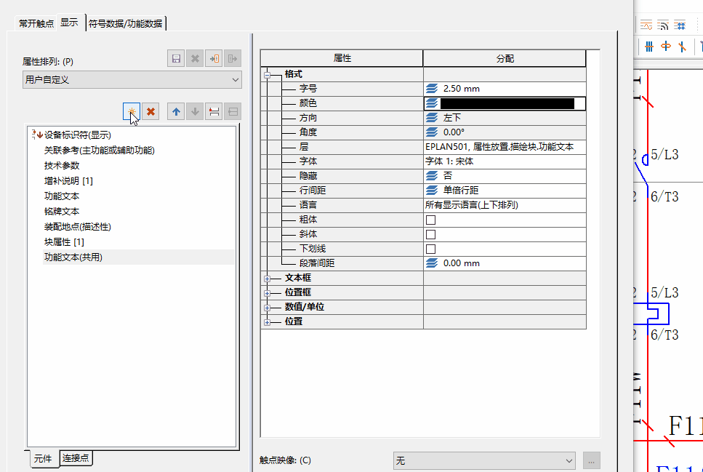Click the save property arrangement icon
Screen dimensions: 703x472
coord(175,59)
